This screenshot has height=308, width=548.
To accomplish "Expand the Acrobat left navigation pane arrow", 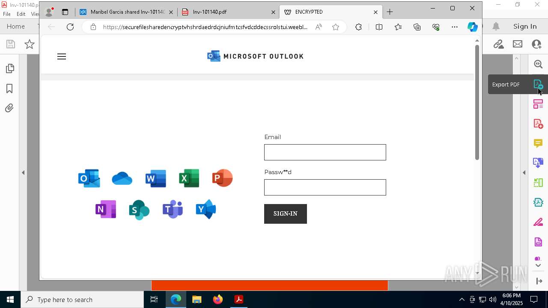I will (23, 173).
